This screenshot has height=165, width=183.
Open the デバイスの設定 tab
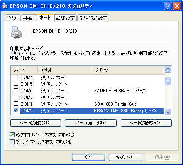[93, 18]
